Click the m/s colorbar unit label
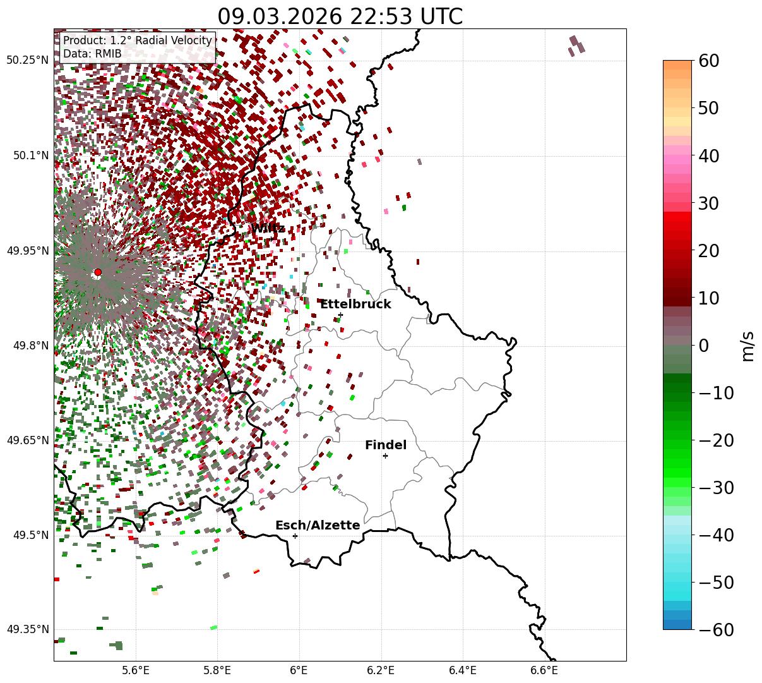This screenshot has width=762, height=683. coord(747,345)
